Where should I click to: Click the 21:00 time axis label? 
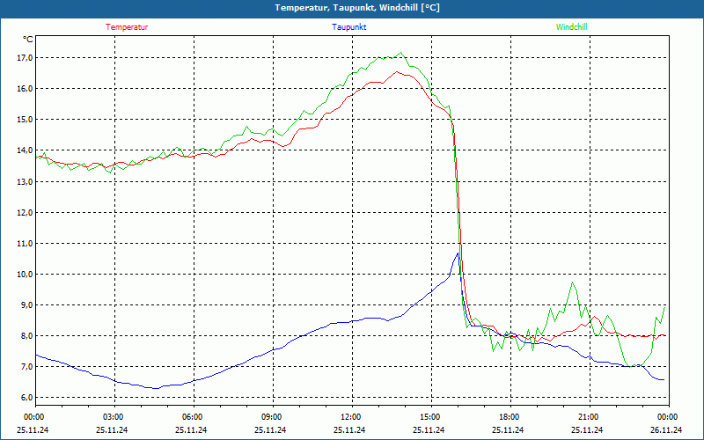588,417
